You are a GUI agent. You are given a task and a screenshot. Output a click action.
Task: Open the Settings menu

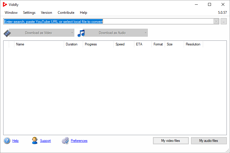tap(29, 13)
